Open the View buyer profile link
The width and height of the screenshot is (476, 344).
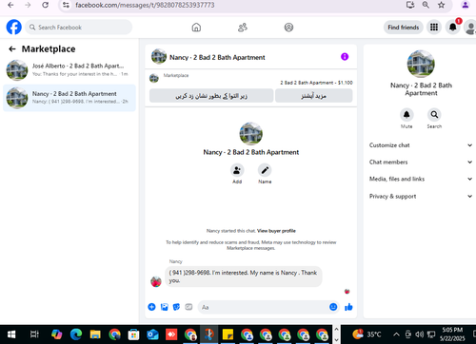[276, 231]
